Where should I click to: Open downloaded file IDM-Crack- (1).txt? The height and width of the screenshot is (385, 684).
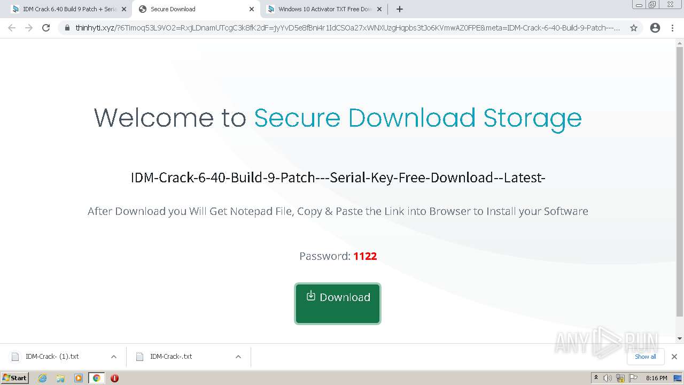pos(52,357)
